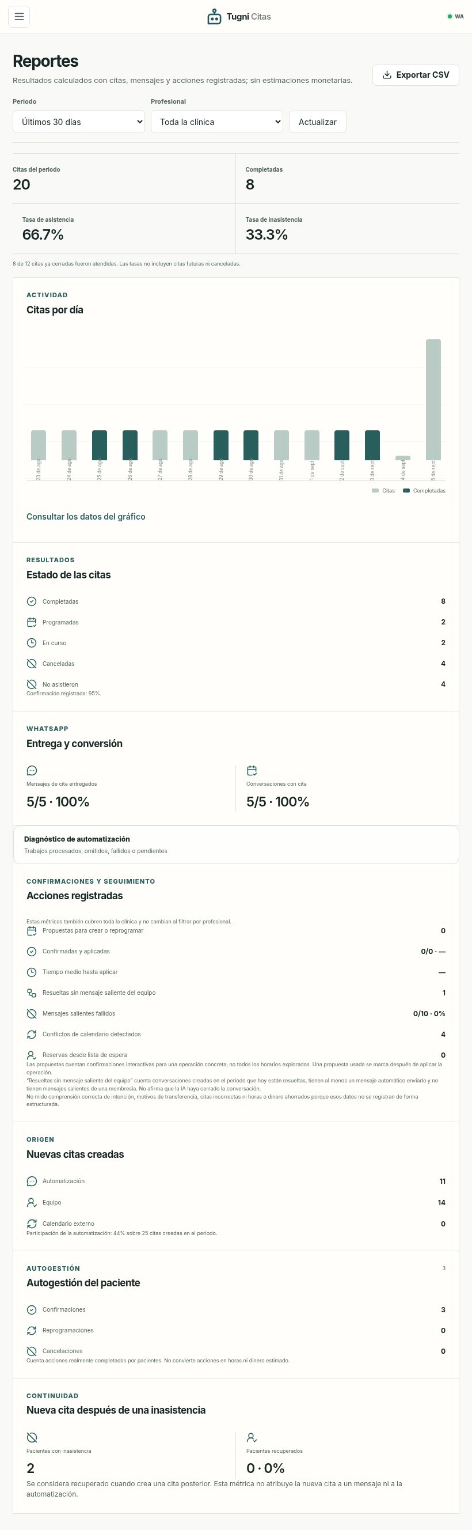Click the Programadas calendar icon
472x1530 pixels.
click(32, 622)
